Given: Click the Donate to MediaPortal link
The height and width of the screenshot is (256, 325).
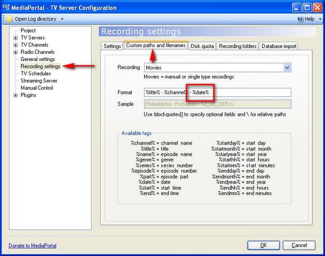Looking at the screenshot, I should (x=33, y=246).
